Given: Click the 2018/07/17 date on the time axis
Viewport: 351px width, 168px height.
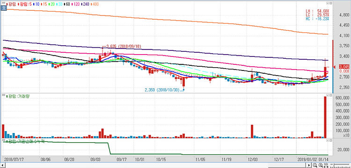Looking at the screenshot, I should [x=14, y=160].
